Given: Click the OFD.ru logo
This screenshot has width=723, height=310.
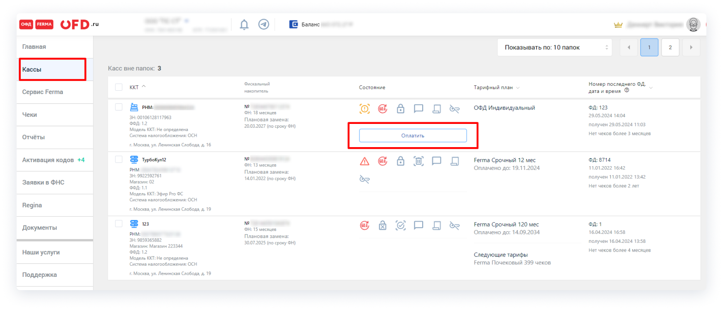Looking at the screenshot, I should coord(79,24).
